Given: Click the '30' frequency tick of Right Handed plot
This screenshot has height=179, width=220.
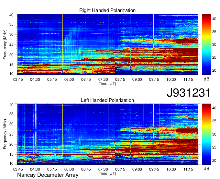Looking at the screenshot, I should 11,34.
